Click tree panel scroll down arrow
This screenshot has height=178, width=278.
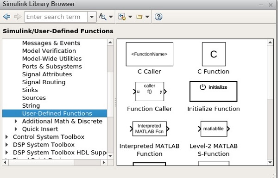110,156
